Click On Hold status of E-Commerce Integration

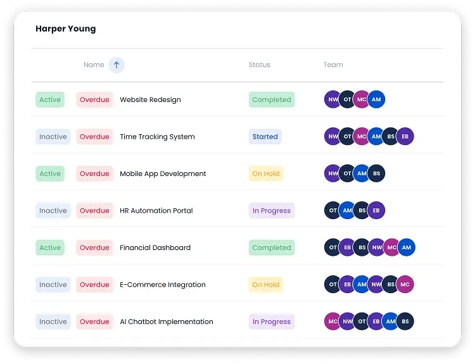pos(265,285)
